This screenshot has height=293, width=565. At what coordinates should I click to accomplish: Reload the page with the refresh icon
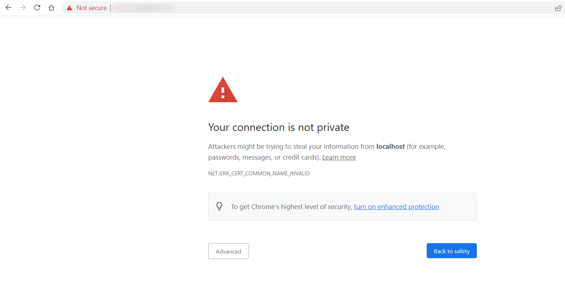(x=37, y=8)
